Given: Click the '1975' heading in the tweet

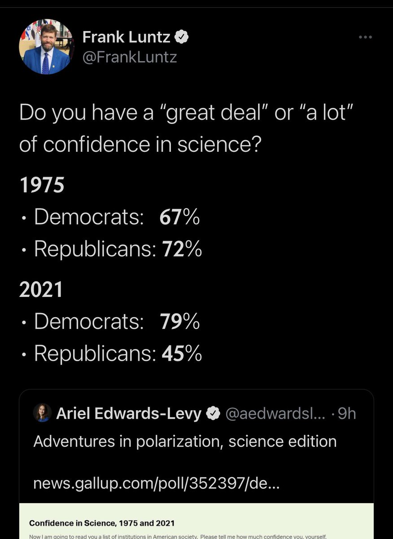Looking at the screenshot, I should (41, 186).
